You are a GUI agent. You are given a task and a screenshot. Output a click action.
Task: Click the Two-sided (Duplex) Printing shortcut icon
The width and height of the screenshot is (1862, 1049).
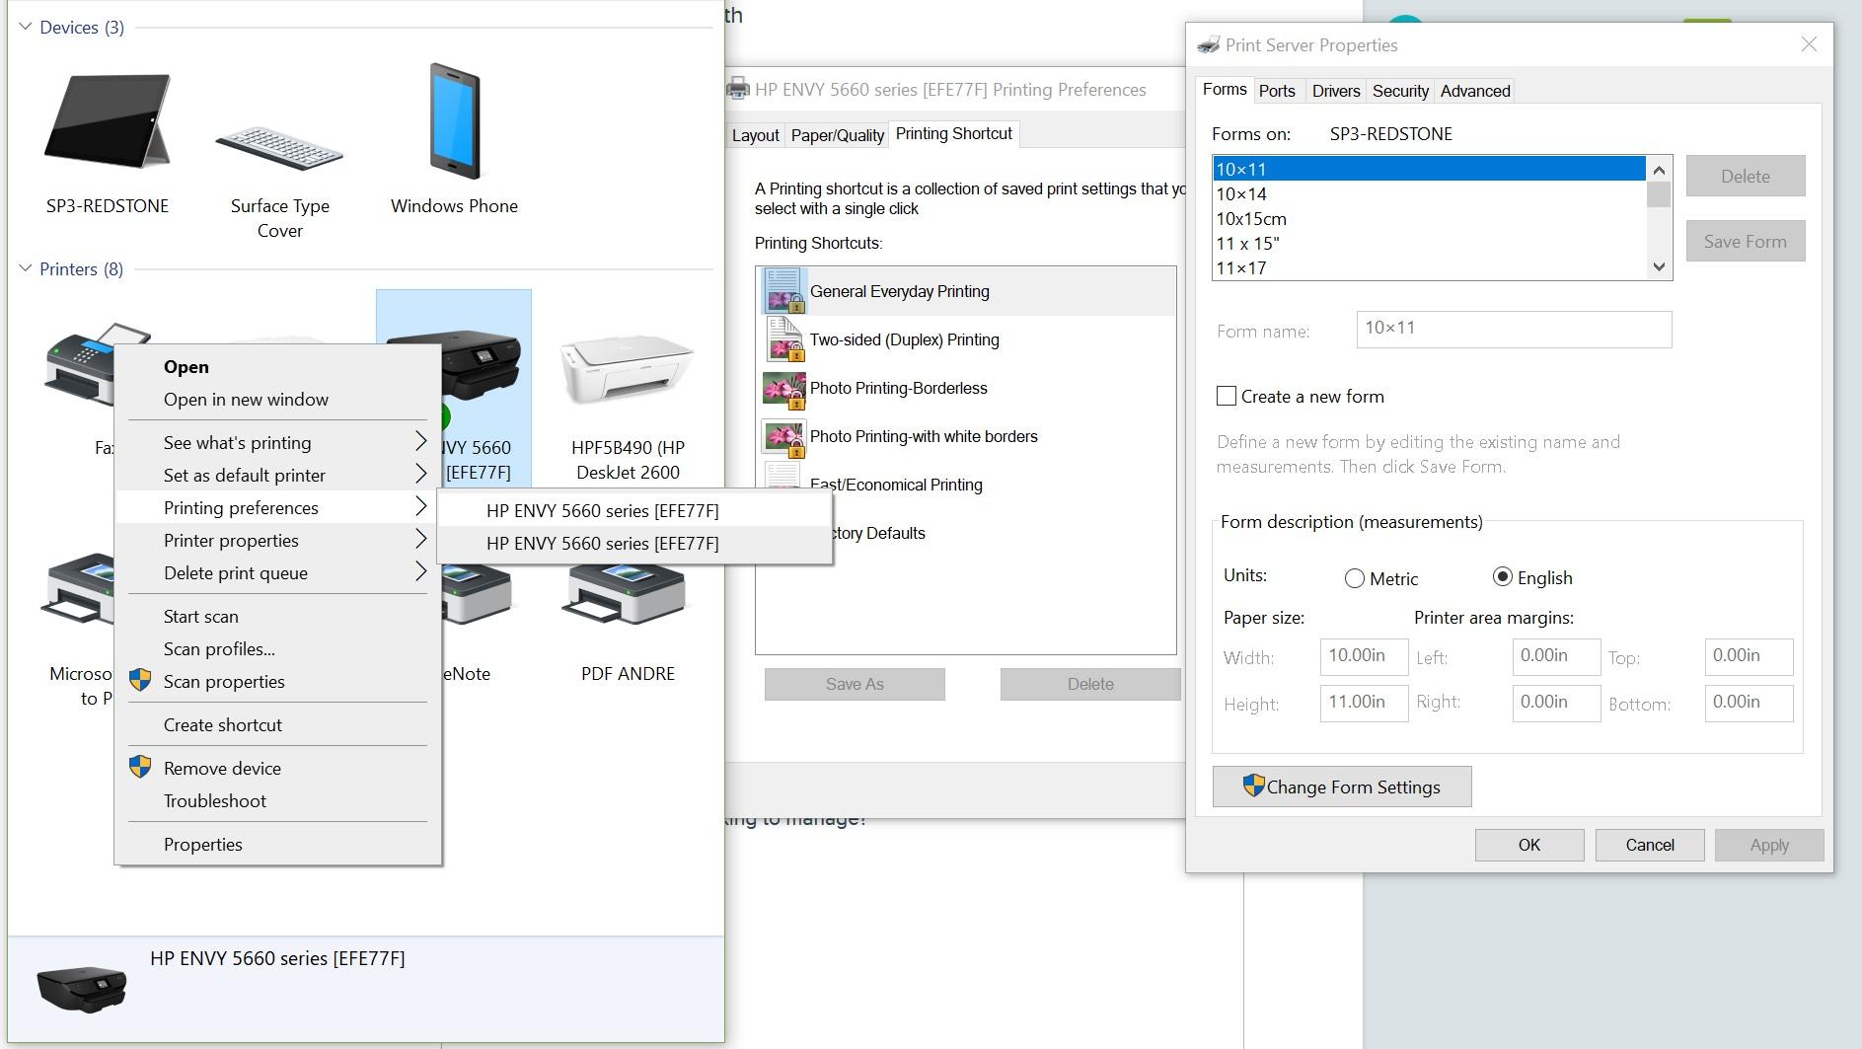coord(784,339)
